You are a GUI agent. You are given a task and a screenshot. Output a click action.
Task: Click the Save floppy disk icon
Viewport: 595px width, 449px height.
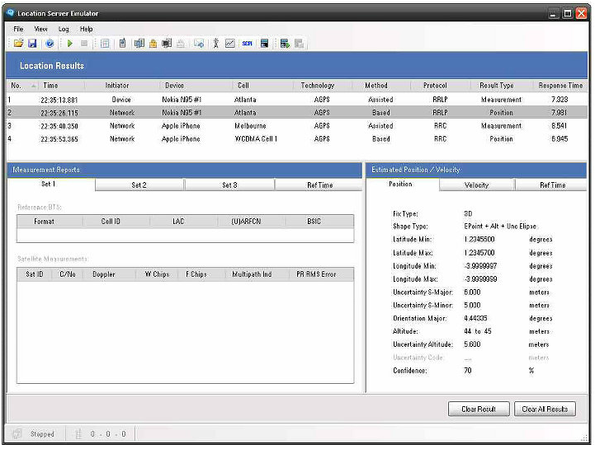coord(32,43)
